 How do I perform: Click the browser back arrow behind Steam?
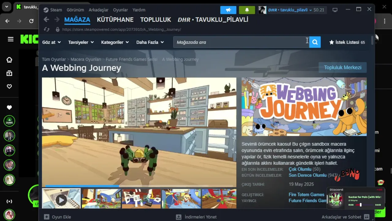click(7, 21)
